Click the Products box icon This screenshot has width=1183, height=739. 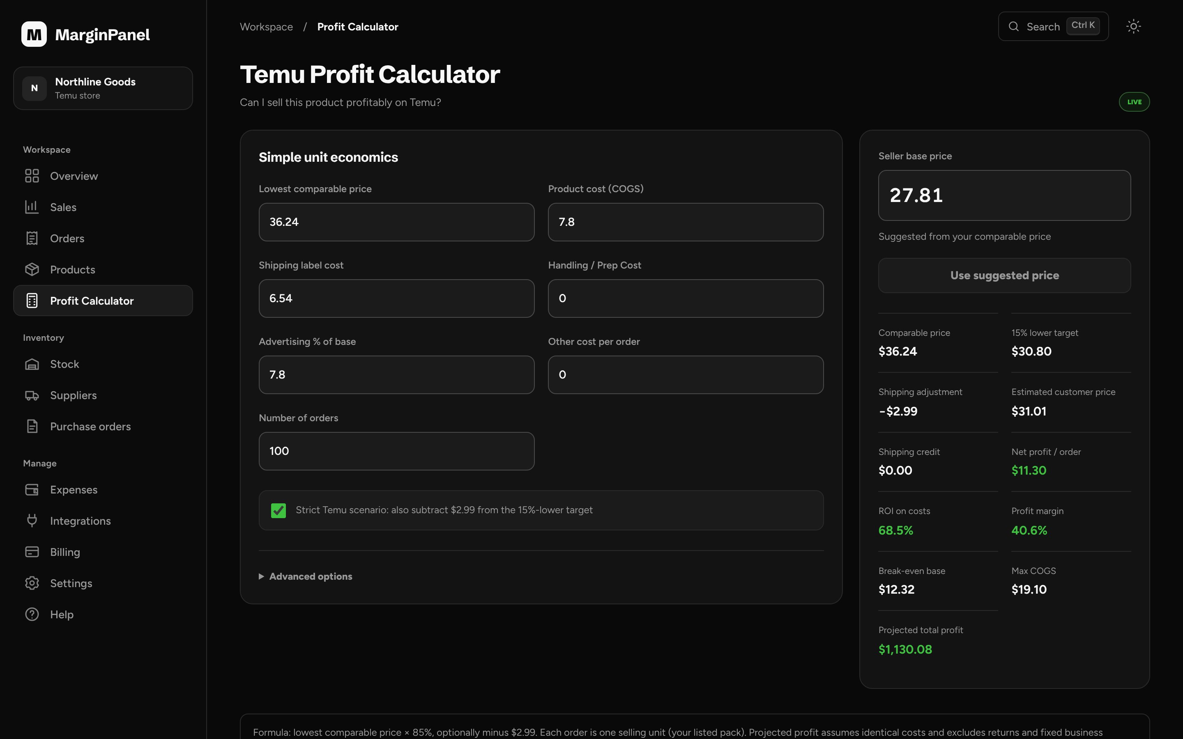pos(32,270)
